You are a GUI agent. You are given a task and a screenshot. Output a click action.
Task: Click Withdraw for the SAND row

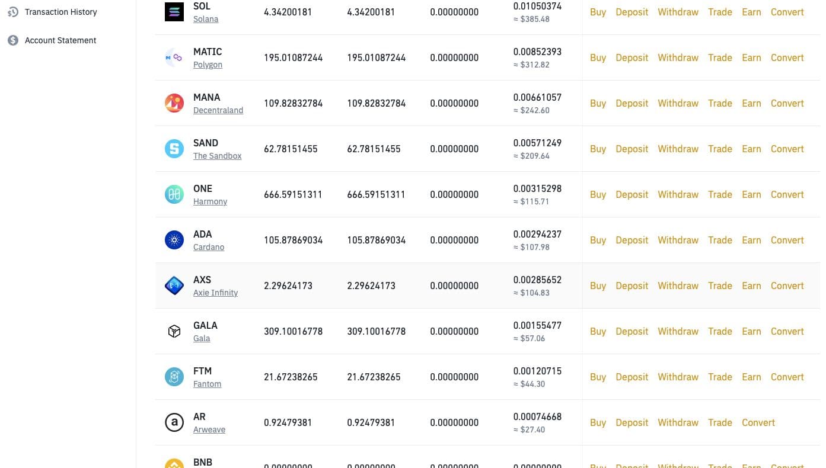[x=678, y=149]
